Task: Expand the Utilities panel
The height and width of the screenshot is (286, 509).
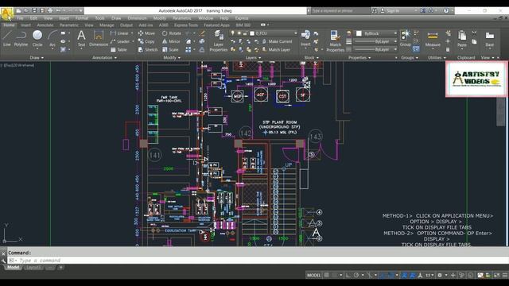Action: pyautogui.click(x=437, y=57)
